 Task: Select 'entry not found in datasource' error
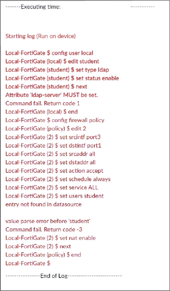[43, 204]
